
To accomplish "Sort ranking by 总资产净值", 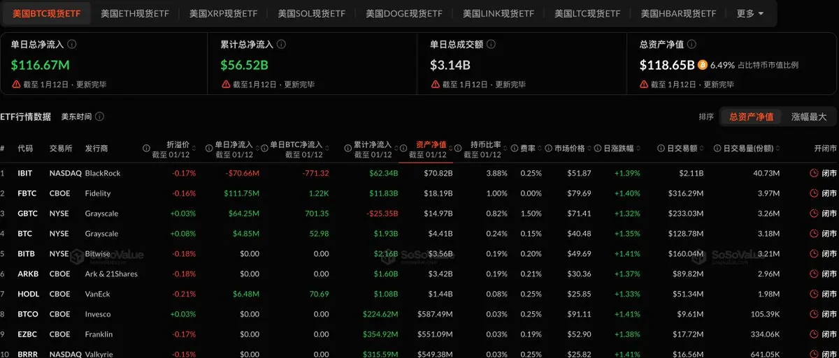I will [751, 117].
